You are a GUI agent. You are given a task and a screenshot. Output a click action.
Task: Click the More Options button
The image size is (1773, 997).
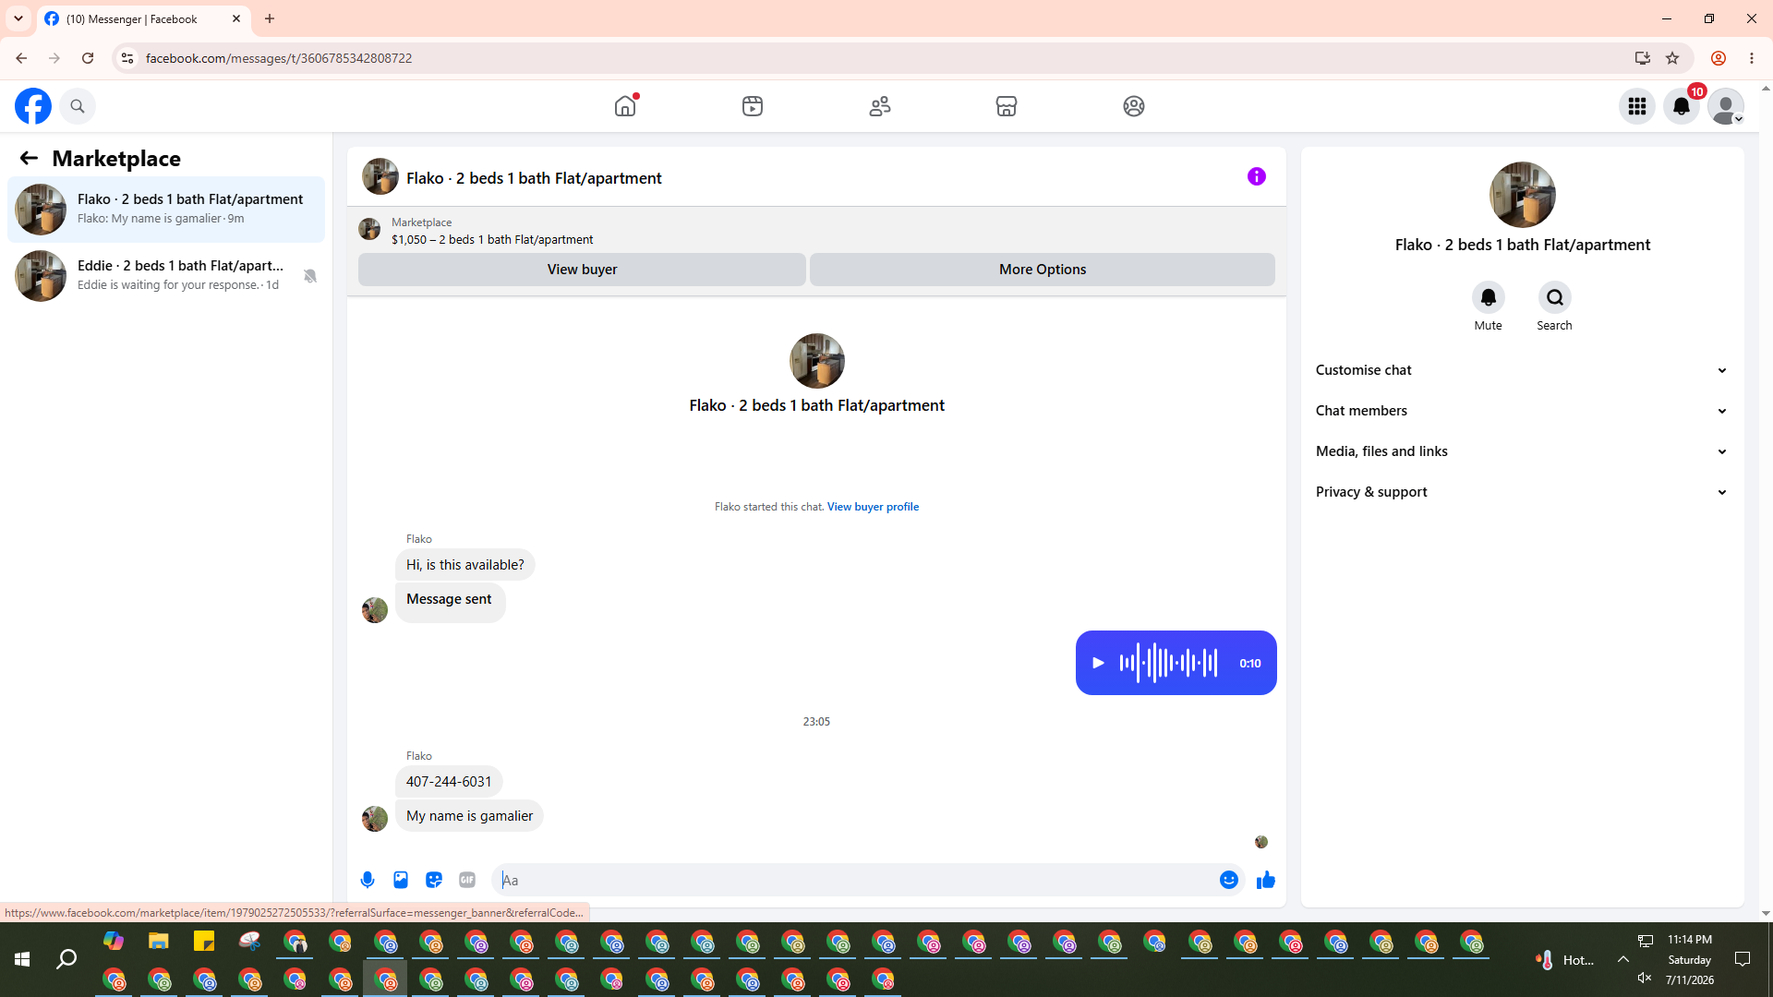click(x=1043, y=270)
